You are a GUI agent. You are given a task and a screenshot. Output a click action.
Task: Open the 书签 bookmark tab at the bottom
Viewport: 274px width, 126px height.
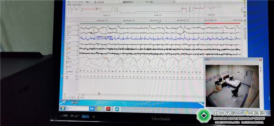point(81,97)
